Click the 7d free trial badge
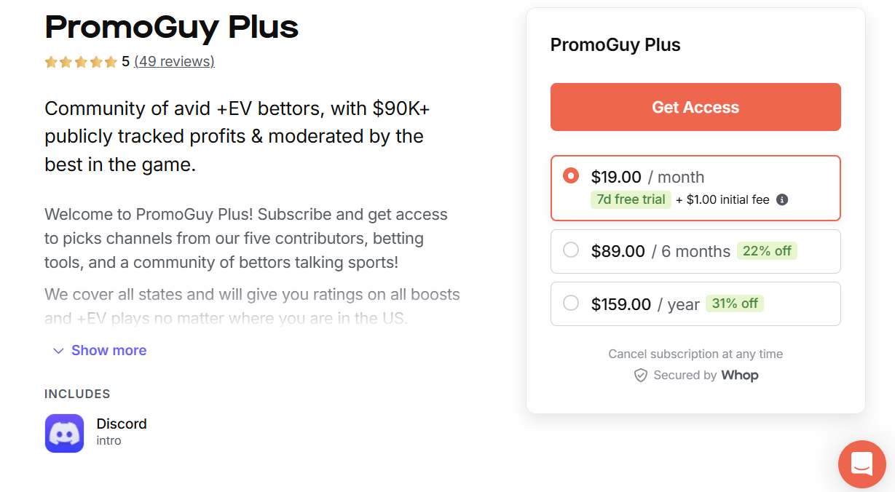The height and width of the screenshot is (492, 895). pyautogui.click(x=631, y=199)
